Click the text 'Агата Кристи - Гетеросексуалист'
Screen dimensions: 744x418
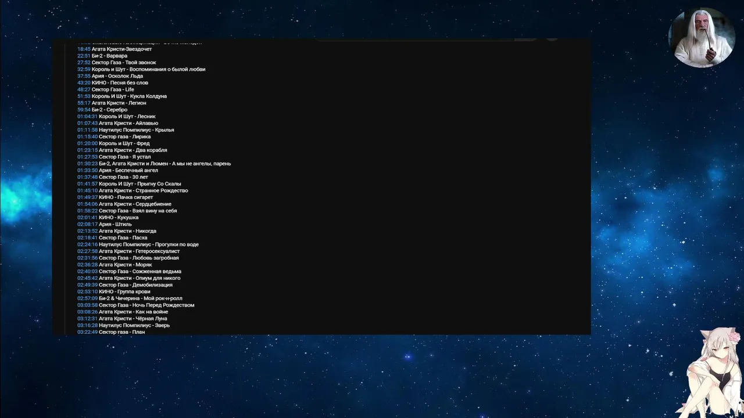139,251
